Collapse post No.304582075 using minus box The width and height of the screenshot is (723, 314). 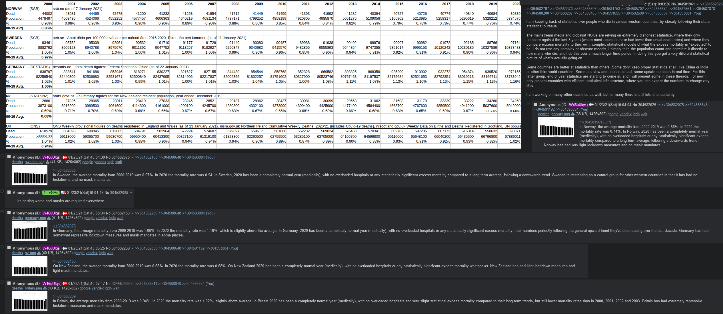click(2, 156)
